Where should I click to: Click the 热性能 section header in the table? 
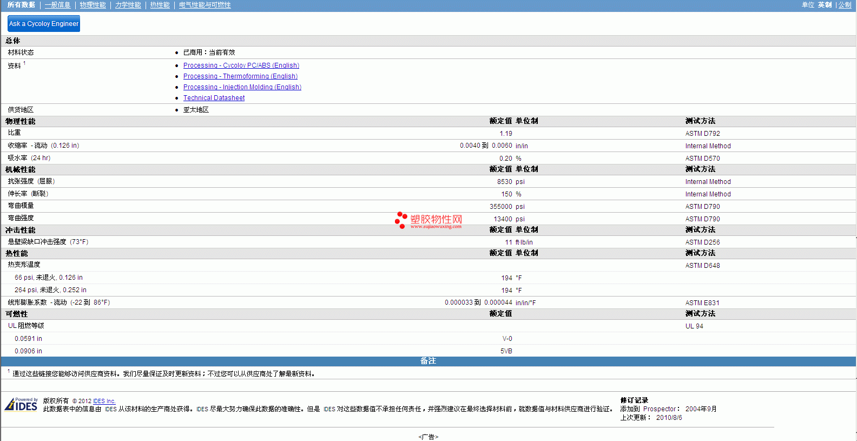click(x=17, y=253)
